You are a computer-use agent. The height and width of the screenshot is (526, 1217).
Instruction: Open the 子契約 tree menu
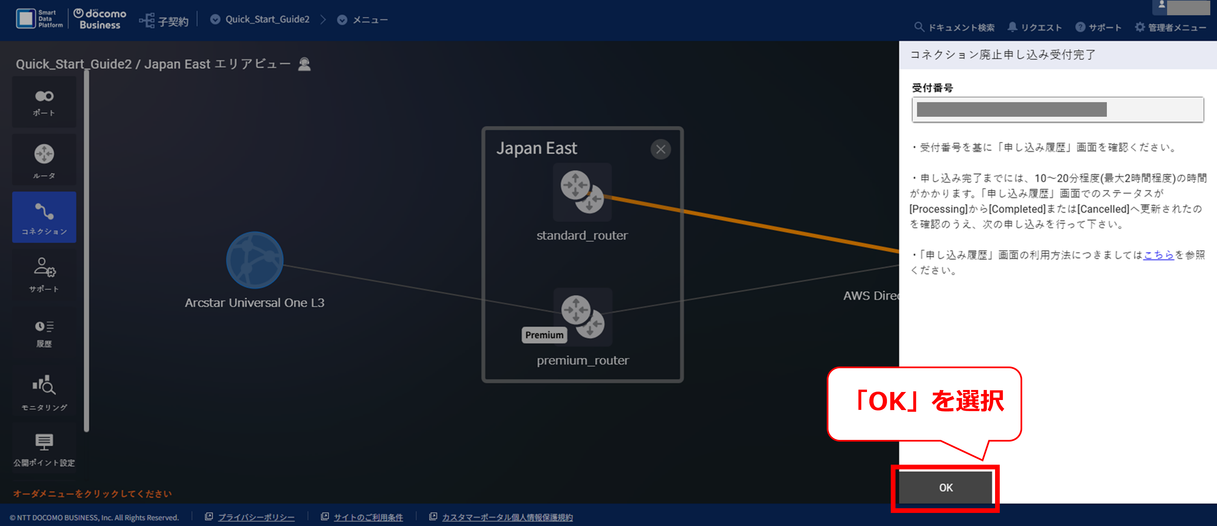tap(164, 21)
